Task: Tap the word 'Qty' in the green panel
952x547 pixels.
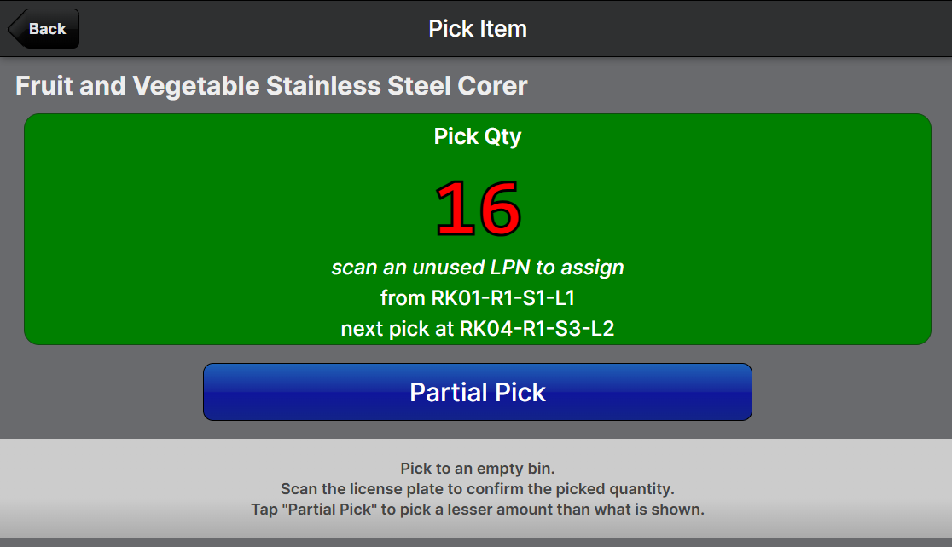Action: (502, 136)
